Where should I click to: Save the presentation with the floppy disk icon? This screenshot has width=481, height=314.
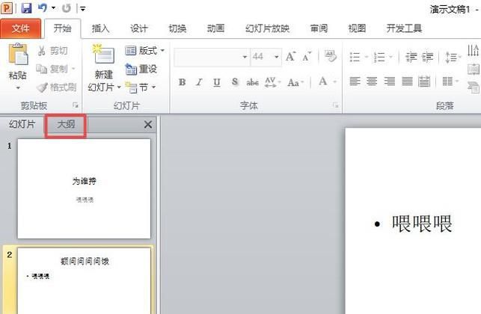pyautogui.click(x=26, y=8)
